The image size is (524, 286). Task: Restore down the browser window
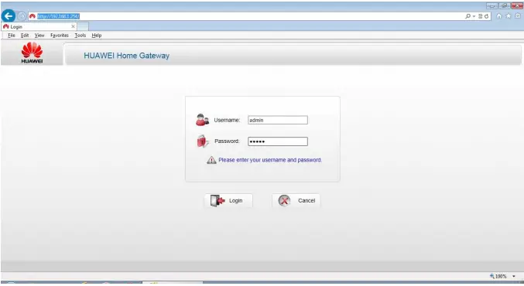505,5
